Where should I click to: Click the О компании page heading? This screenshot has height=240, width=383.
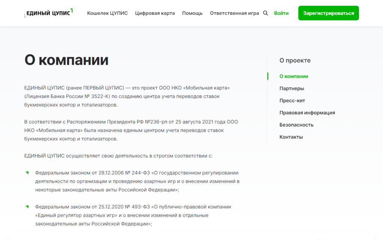(x=66, y=60)
